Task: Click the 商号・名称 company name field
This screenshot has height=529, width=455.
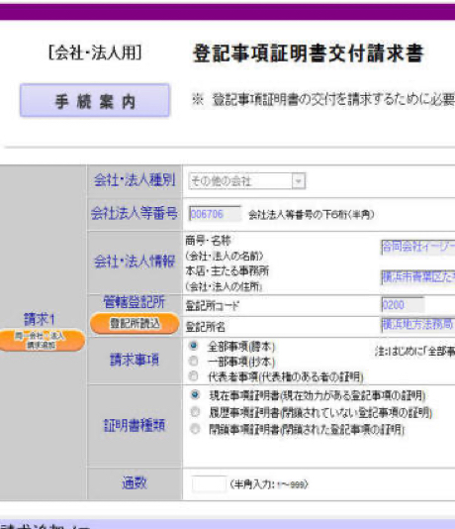Action: coord(418,247)
